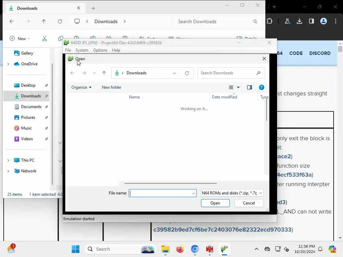The height and width of the screenshot is (257, 343).
Task: Click Project64 icon on taskbar
Action: click(224, 249)
